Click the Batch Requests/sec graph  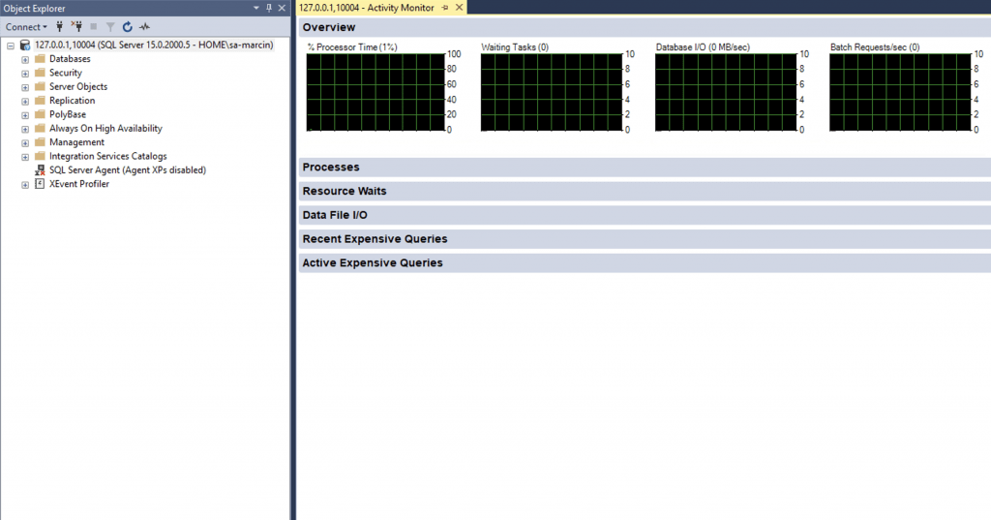tap(900, 92)
